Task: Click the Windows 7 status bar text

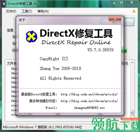Action: coord(43,127)
